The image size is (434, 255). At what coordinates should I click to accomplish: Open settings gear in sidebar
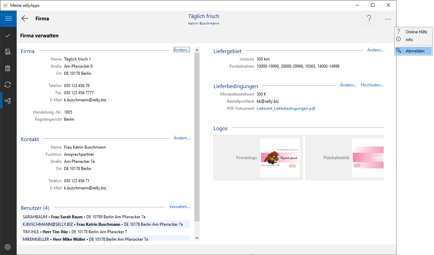click(x=8, y=247)
